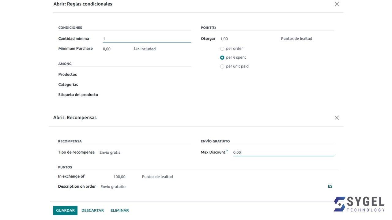Viewport: 392px width, 220px height.
Task: Close the Reglas condicionales dialog
Action: coord(337,4)
